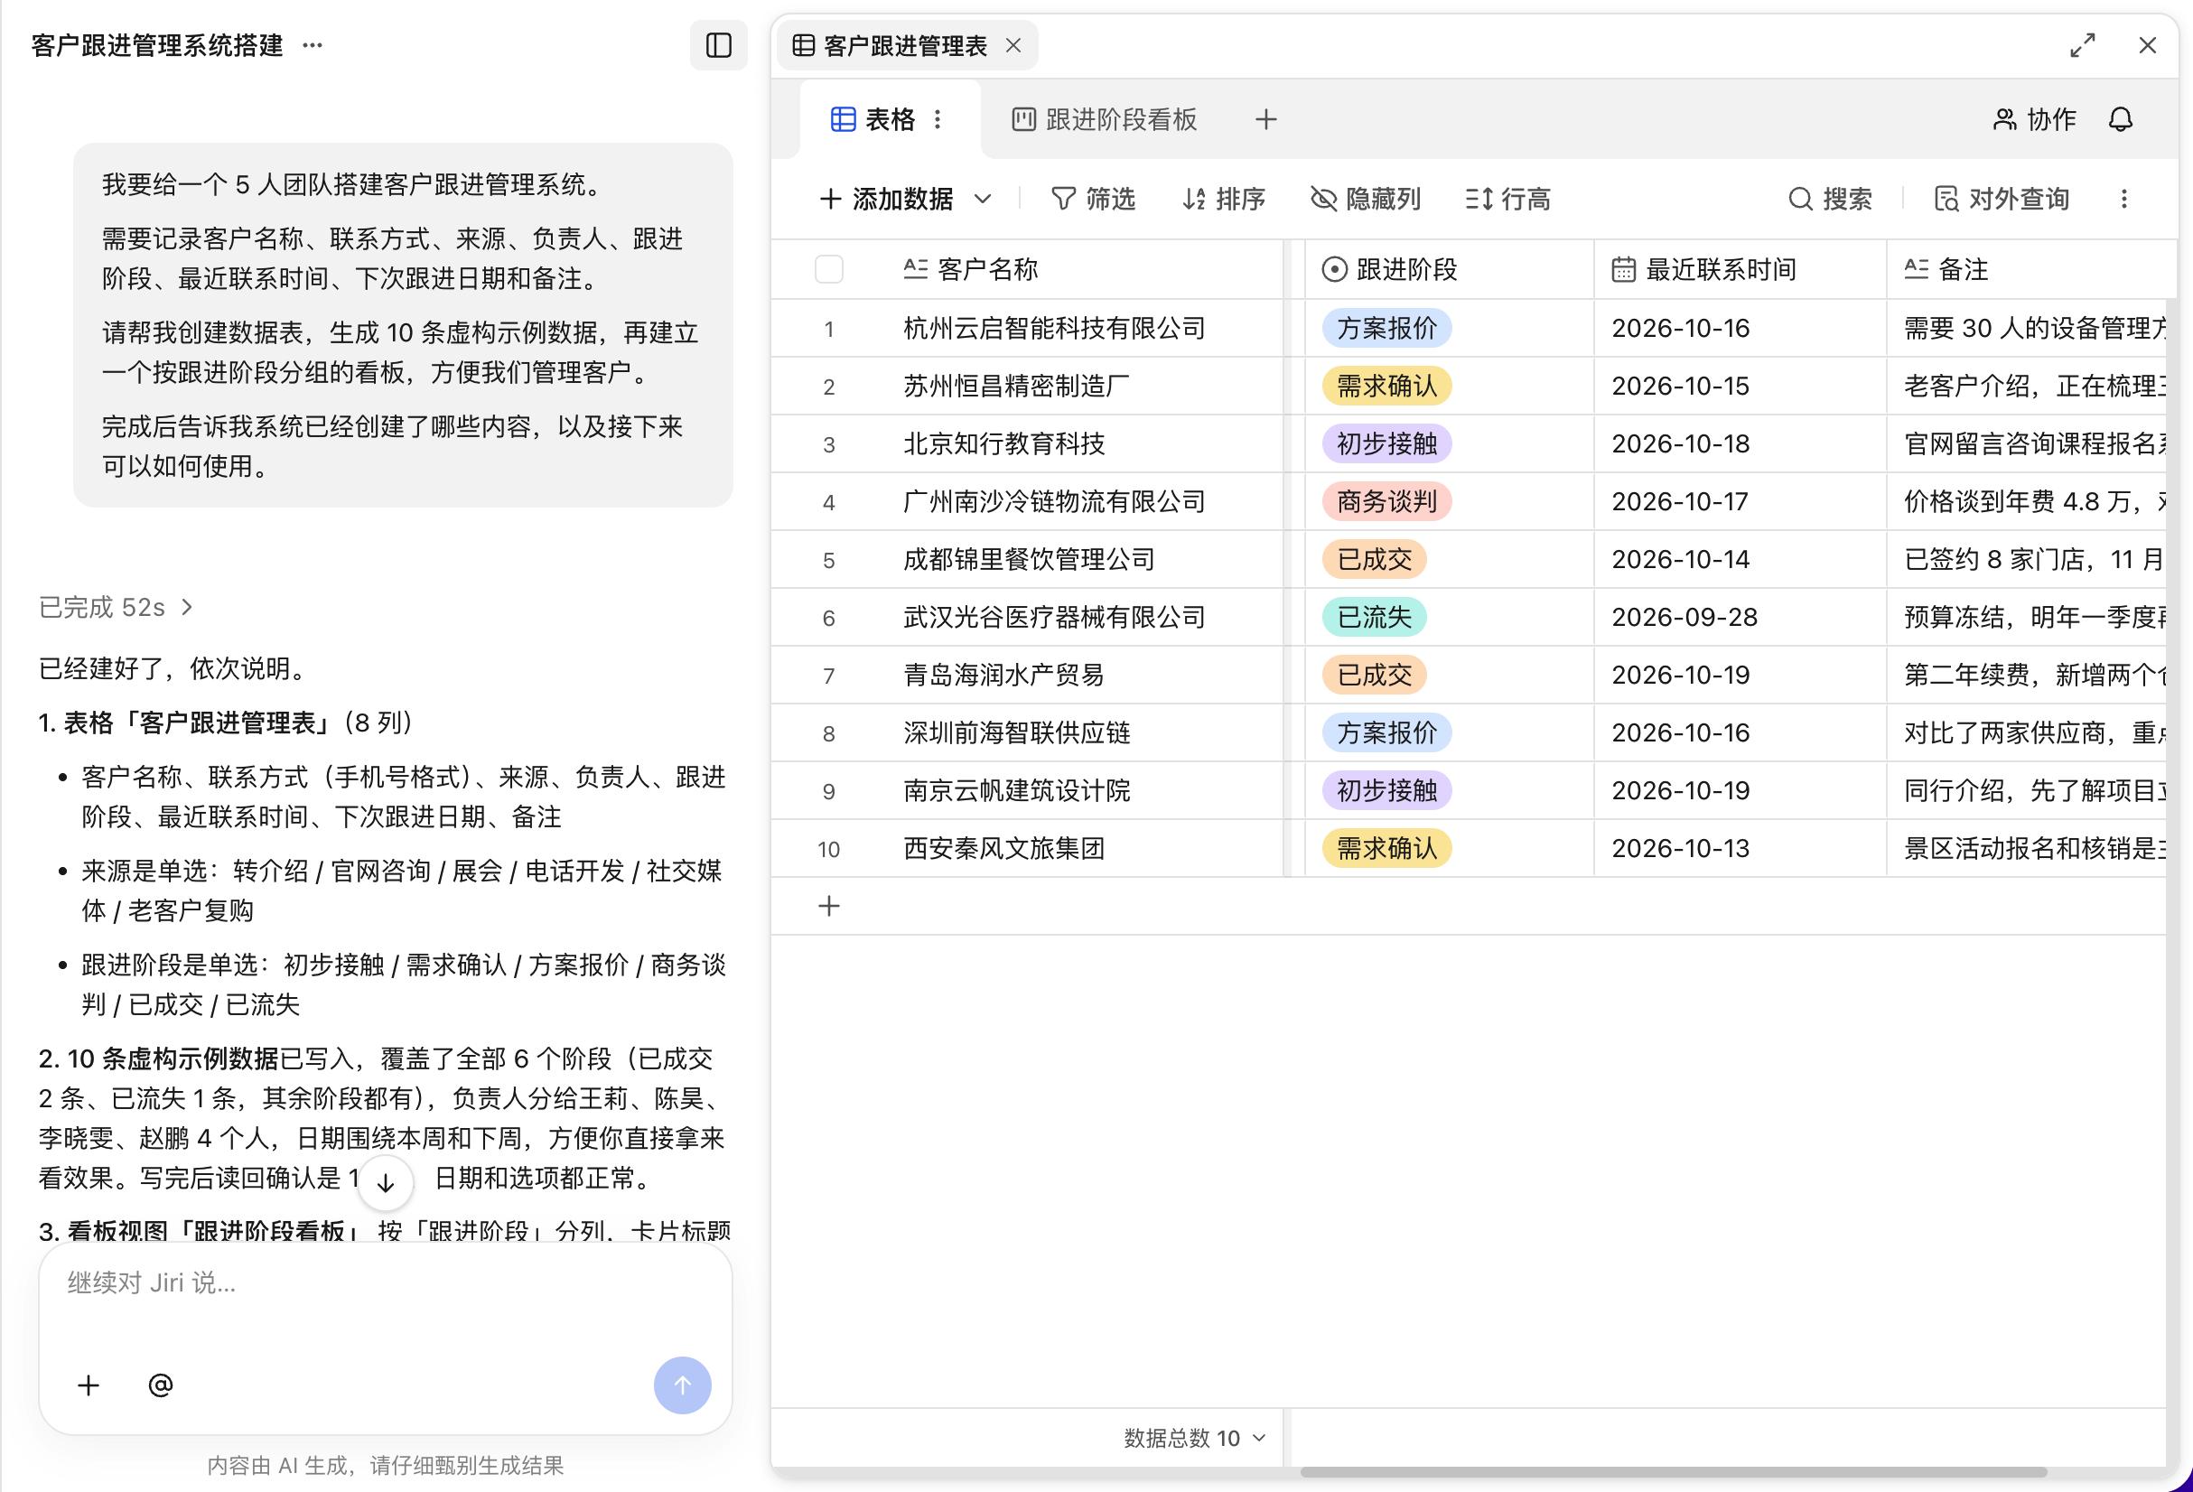Open notifications bell icon

click(2121, 119)
